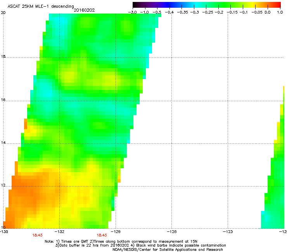Image resolution: width=287 pixels, height=252 pixels.
Task: Click the date 20160202 under the plot title
Action: pos(84,10)
